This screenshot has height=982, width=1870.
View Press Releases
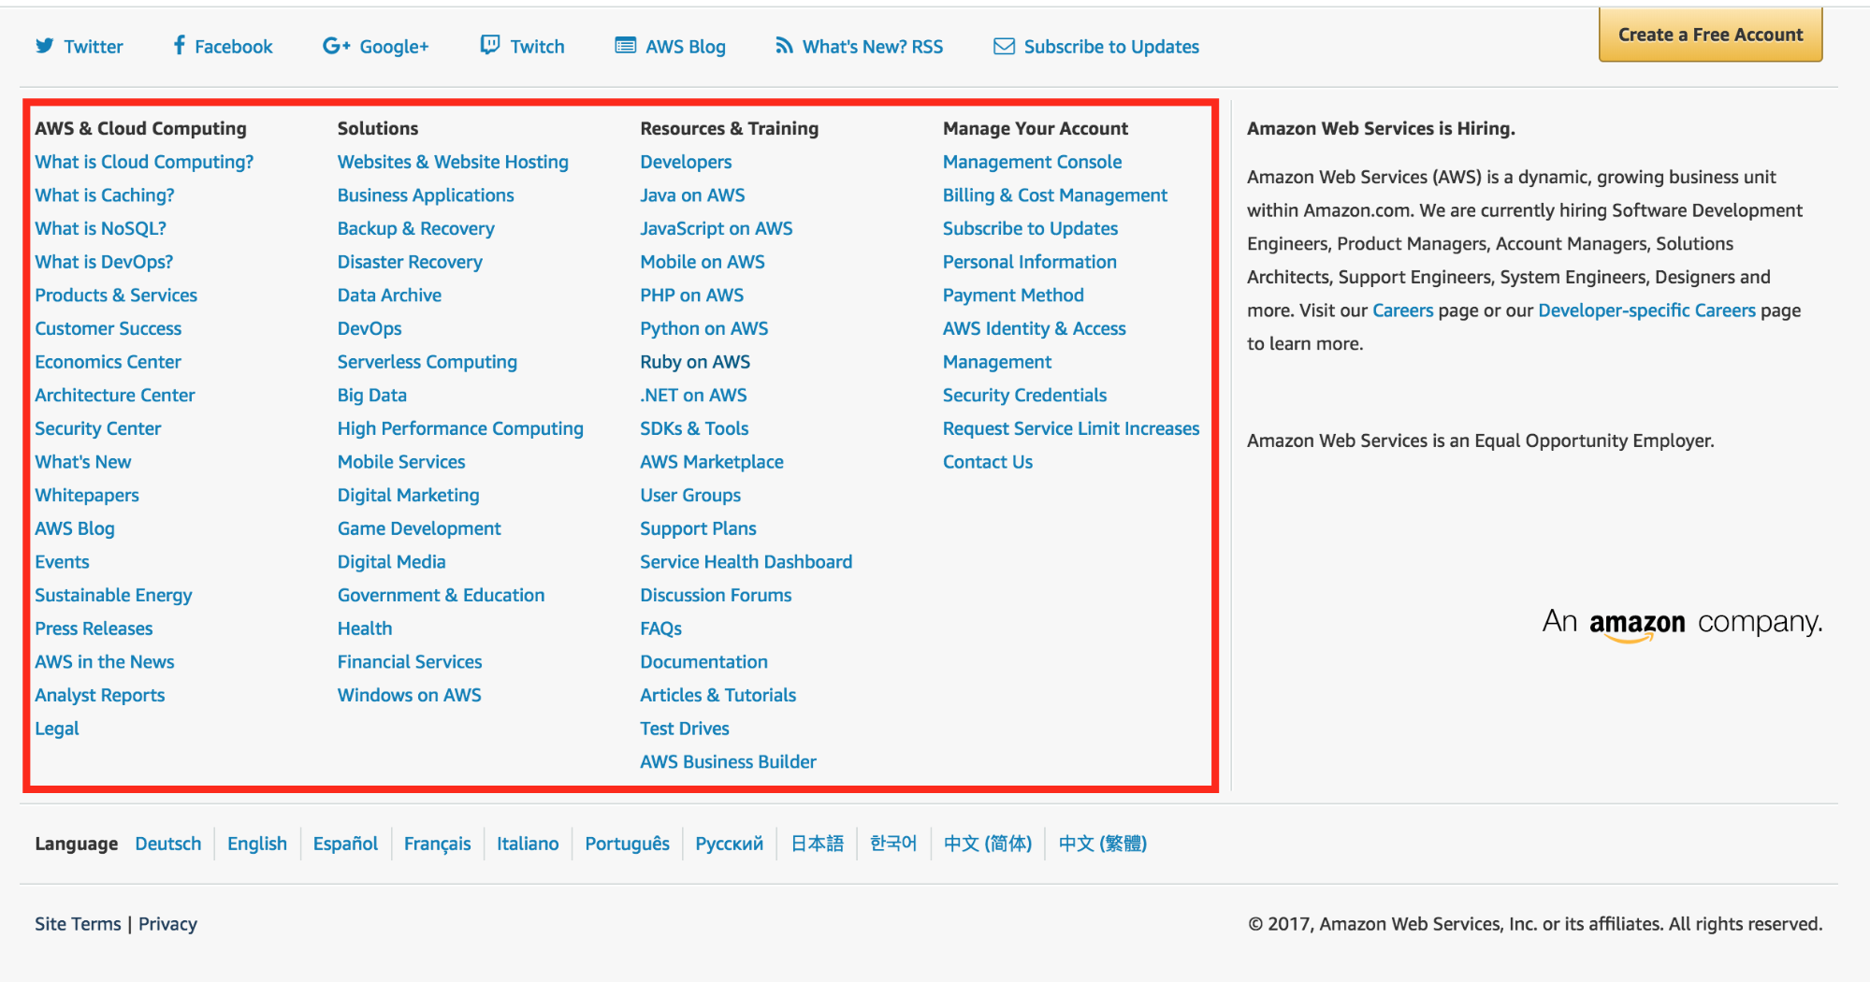[x=94, y=628]
